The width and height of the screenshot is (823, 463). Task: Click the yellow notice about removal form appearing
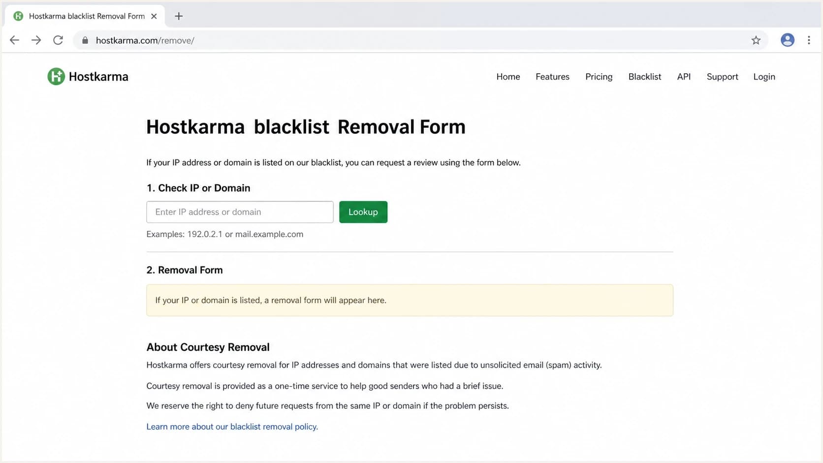[410, 300]
